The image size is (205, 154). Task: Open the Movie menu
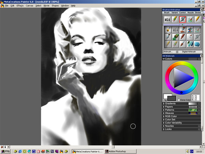point(46,5)
